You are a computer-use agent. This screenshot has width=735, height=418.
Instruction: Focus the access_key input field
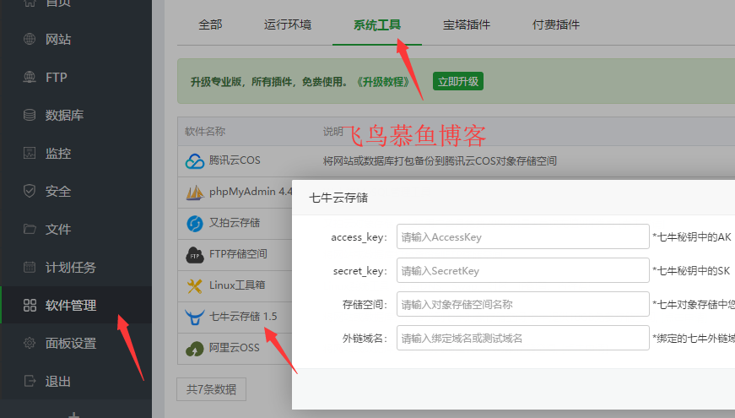click(522, 236)
